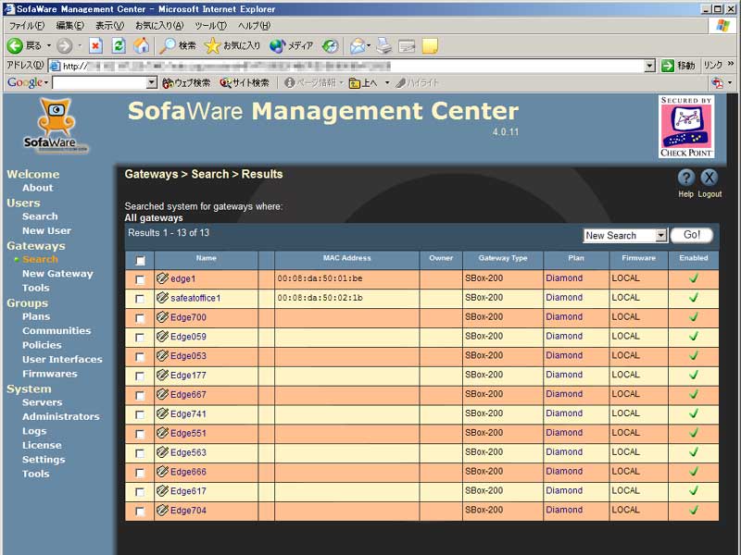Click the Google toolbar search input

[x=100, y=83]
